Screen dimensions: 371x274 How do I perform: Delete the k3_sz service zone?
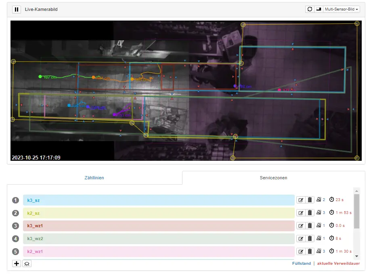(310, 200)
